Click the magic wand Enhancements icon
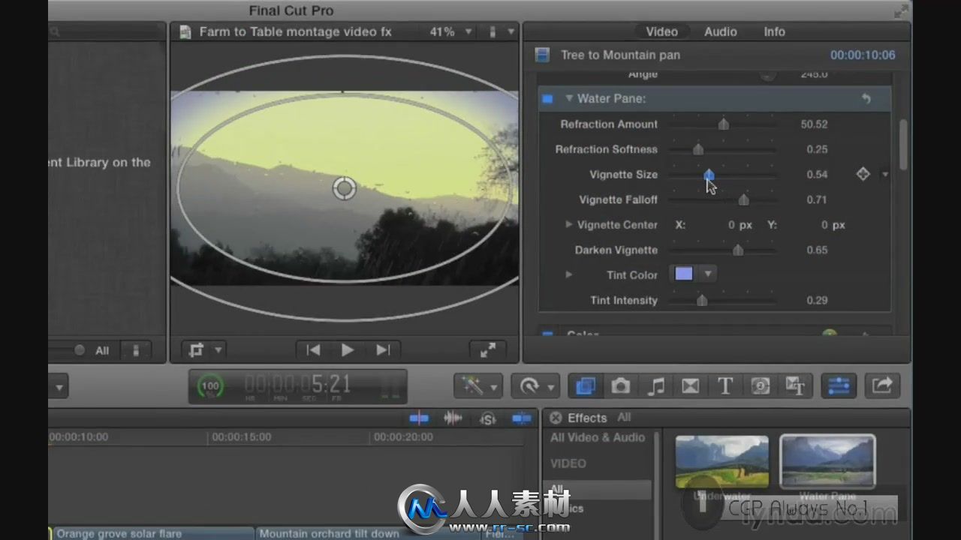This screenshot has height=540, width=961. coord(471,385)
